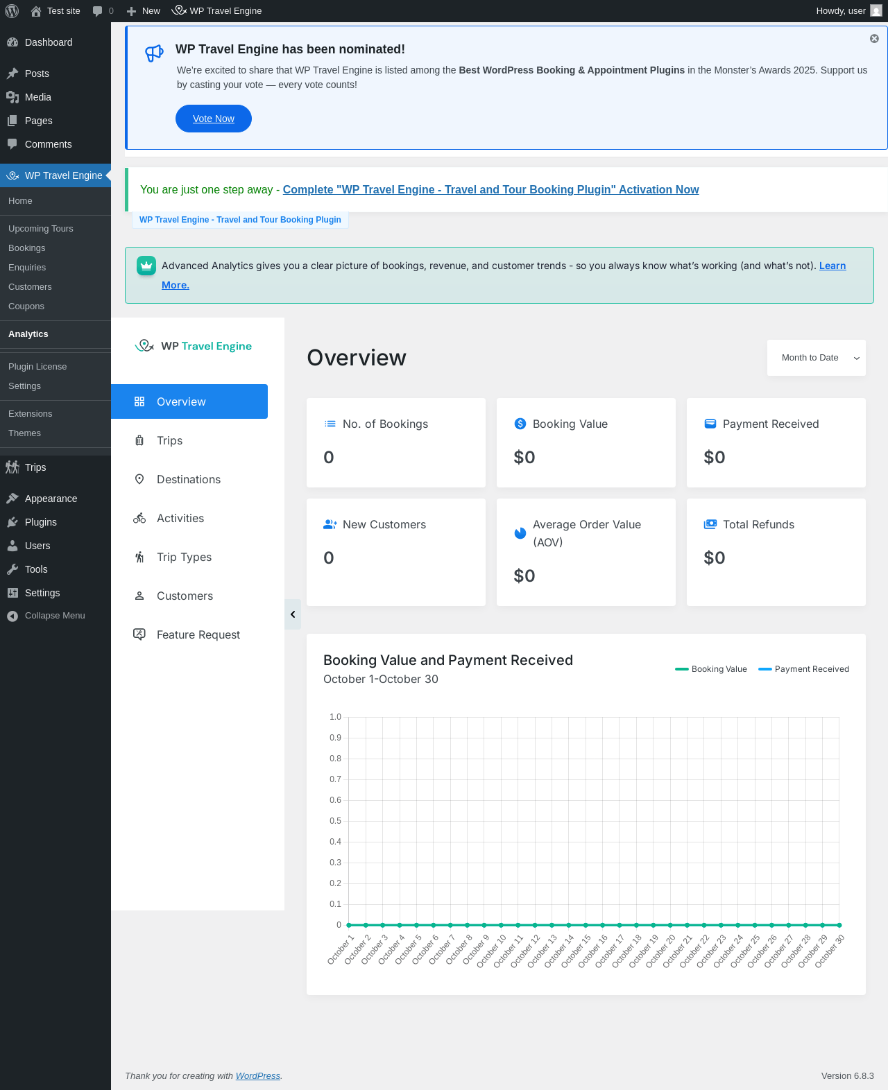Viewport: 888px width, 1090px height.
Task: Click the Feature Request chat icon
Action: coord(139,634)
